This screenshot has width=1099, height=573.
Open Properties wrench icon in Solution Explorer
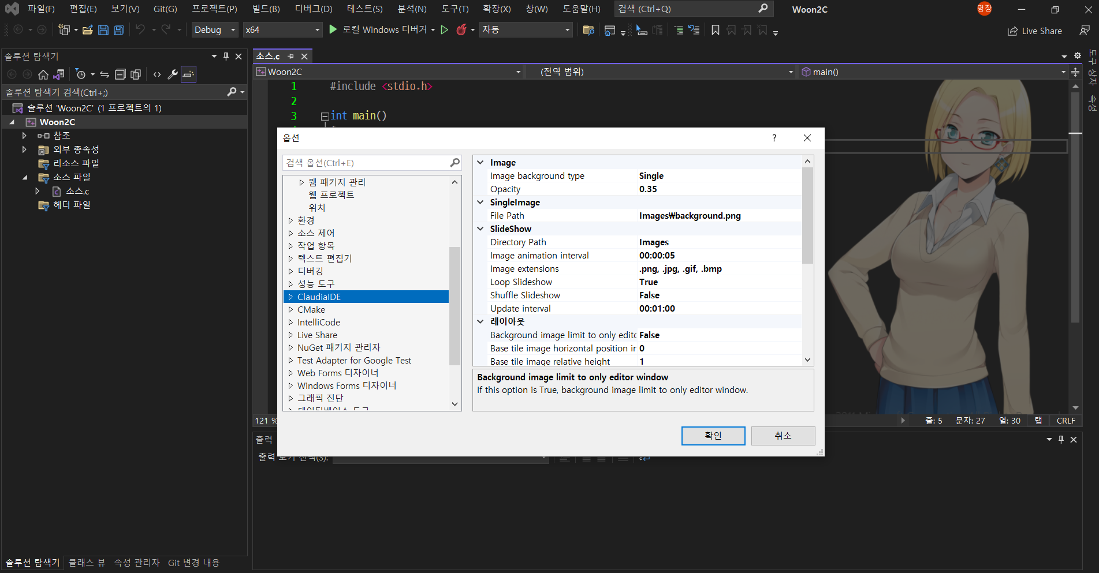[x=173, y=74]
